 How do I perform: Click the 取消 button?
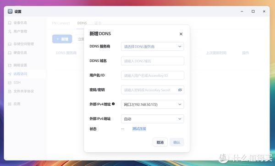click(x=160, y=142)
